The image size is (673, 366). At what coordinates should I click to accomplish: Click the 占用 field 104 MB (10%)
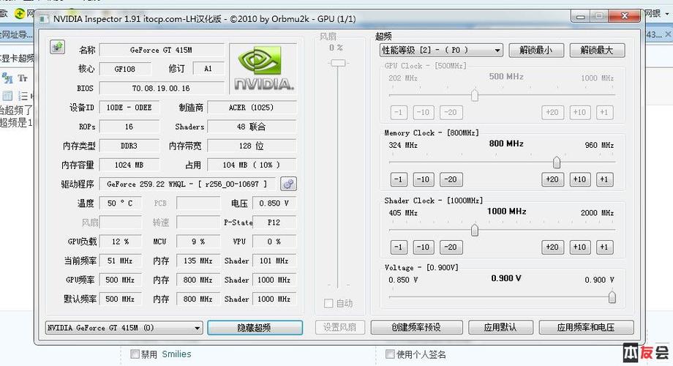pos(252,165)
